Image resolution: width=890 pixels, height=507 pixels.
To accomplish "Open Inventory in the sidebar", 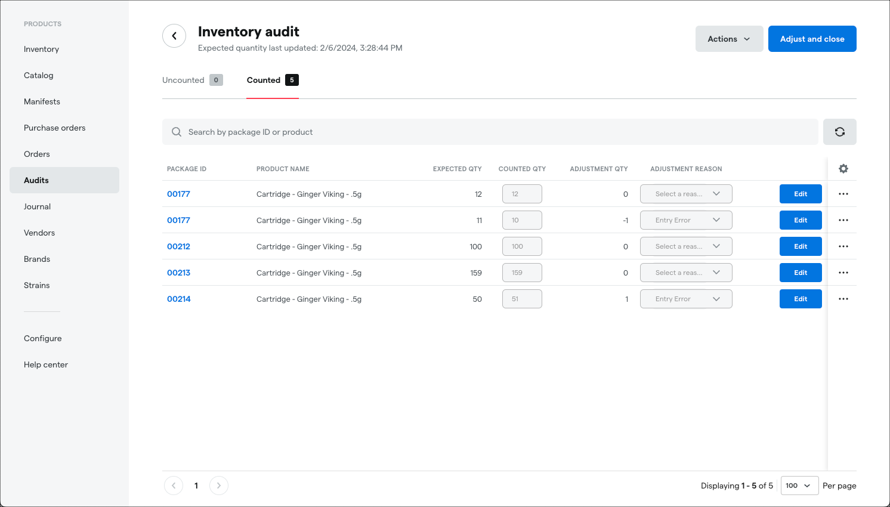I will [64, 49].
